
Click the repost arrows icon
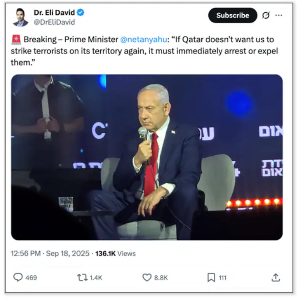82,277
